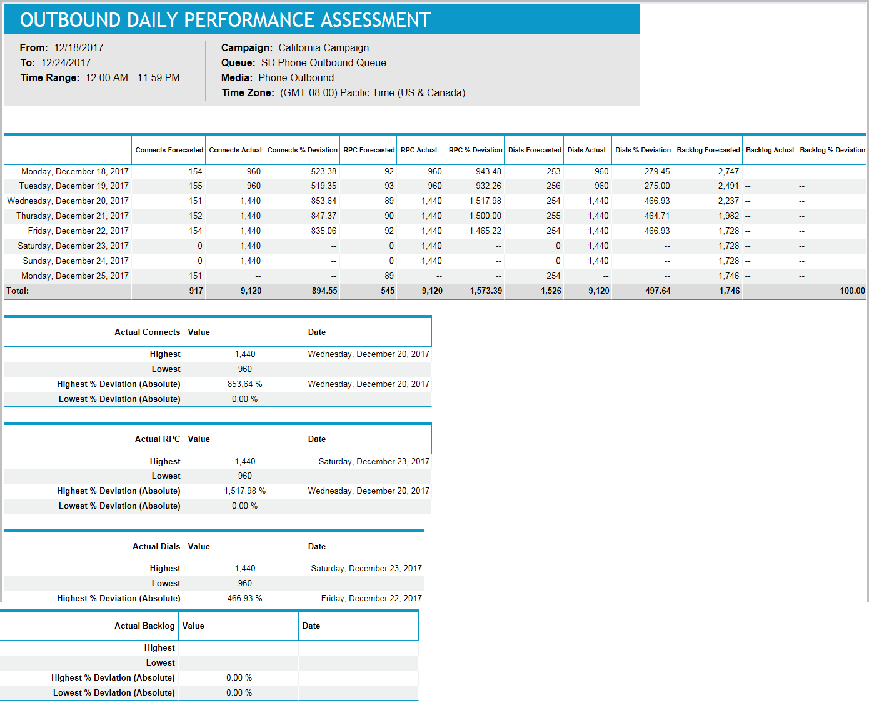Screen dimensions: 869x703
Task: Click the Actual Connects table header
Action: [147, 332]
